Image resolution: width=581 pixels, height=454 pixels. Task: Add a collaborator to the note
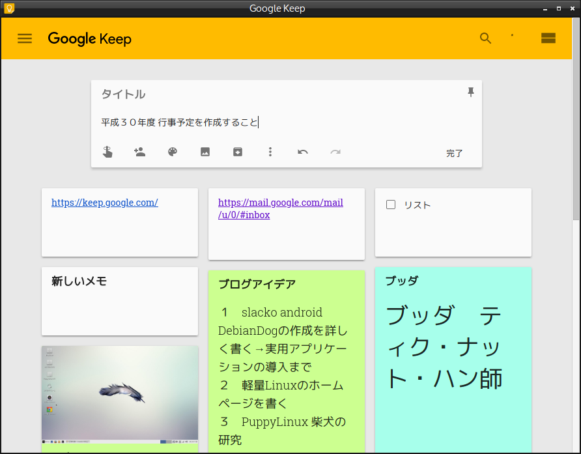(x=140, y=152)
